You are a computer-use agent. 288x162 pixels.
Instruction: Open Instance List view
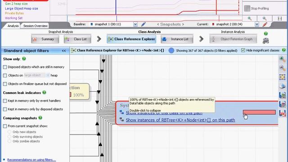pyautogui.click(x=177, y=39)
